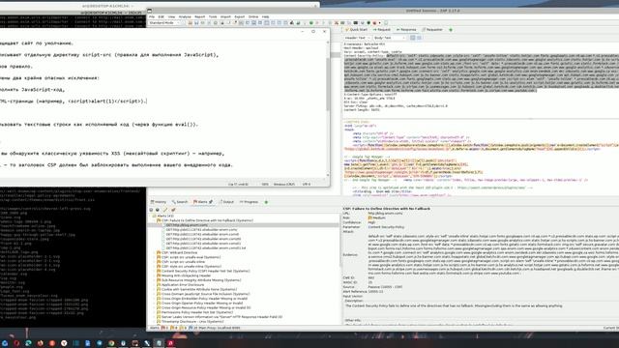The width and height of the screenshot is (619, 348).
Task: Switch to the Response tab
Action: click(x=406, y=30)
